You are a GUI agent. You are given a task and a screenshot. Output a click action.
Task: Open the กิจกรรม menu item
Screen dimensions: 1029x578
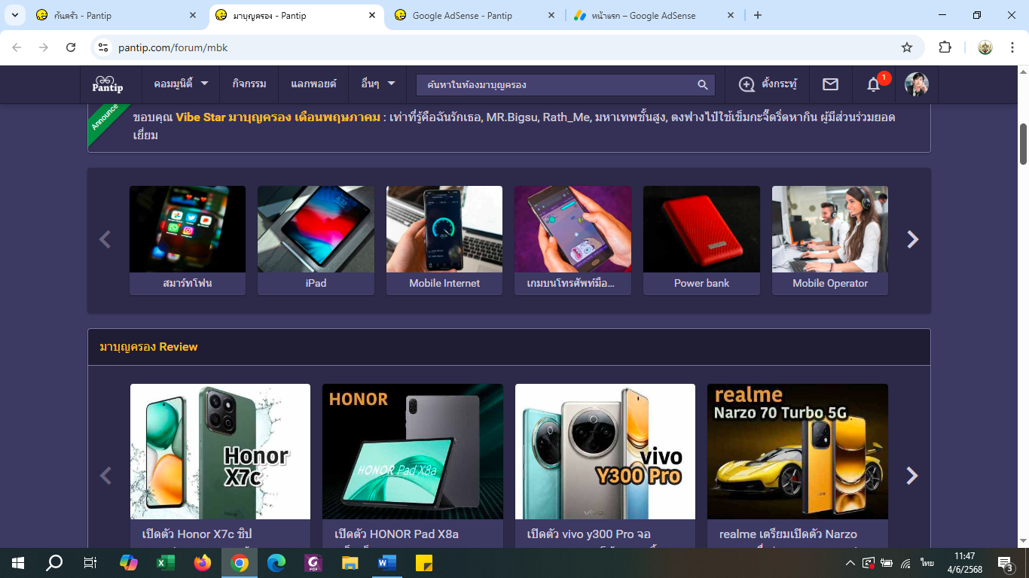[x=249, y=84]
